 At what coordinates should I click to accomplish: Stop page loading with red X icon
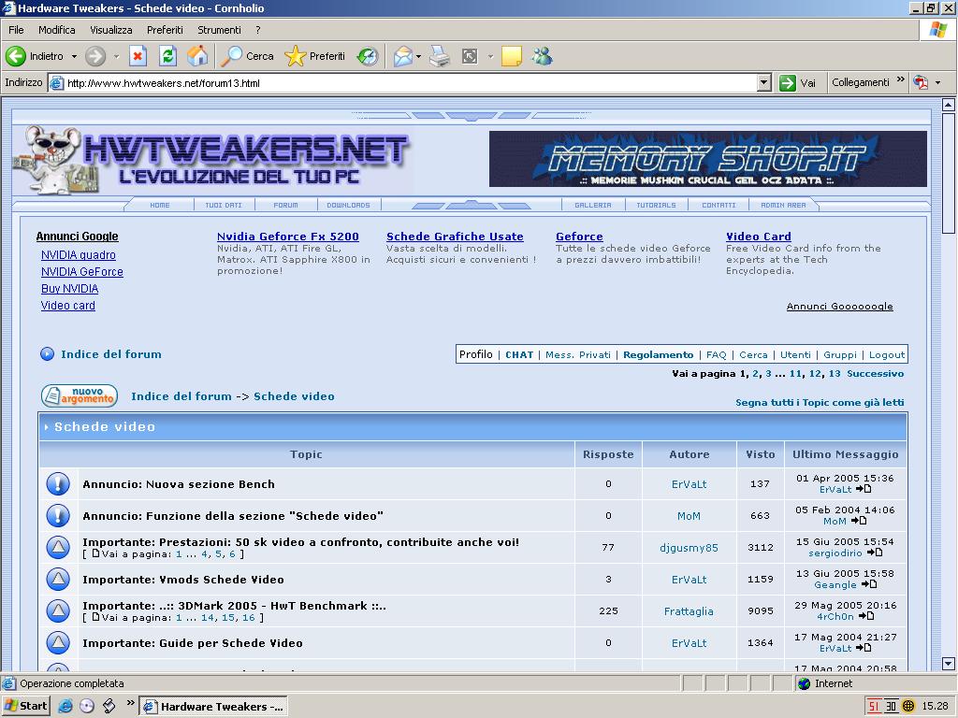coord(138,56)
